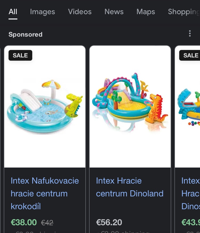200x233 pixels.
Task: Open Intex Hracie centrum Dinoland link
Action: point(130,187)
